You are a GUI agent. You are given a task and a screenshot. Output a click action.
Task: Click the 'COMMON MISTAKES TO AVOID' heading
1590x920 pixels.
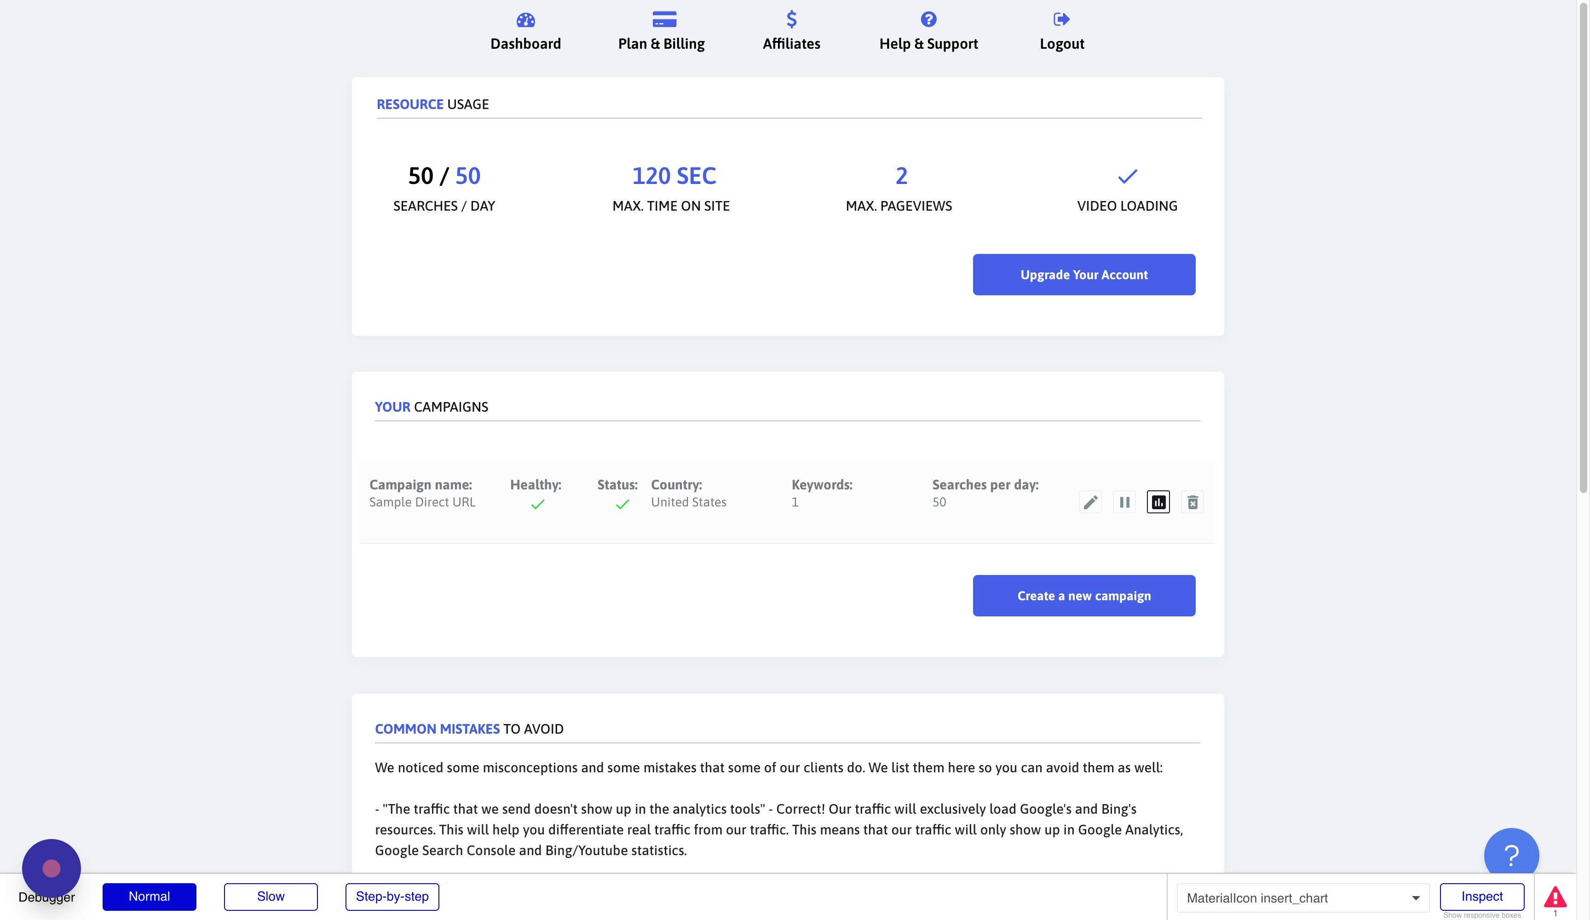tap(469, 729)
